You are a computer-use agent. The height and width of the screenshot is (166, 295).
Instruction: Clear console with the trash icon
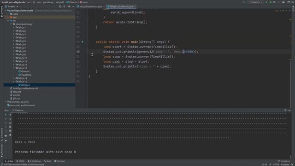[10, 135]
